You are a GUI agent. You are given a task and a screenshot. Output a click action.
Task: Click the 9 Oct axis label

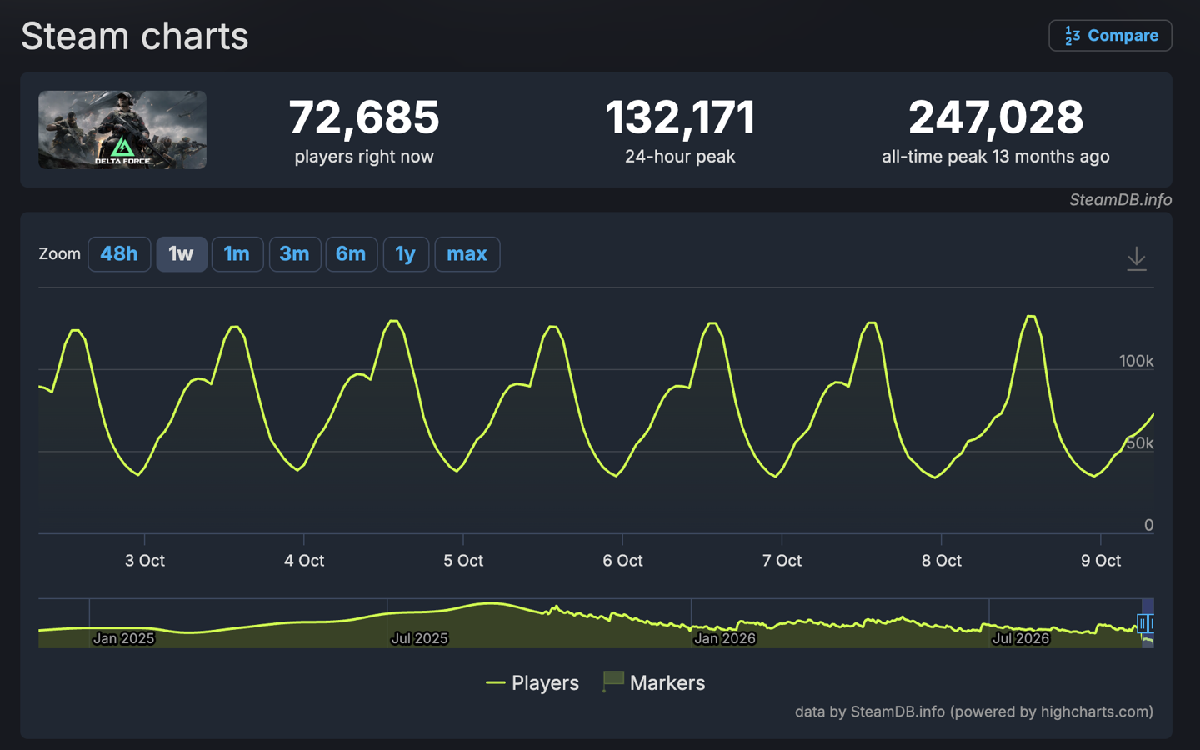[1101, 561]
